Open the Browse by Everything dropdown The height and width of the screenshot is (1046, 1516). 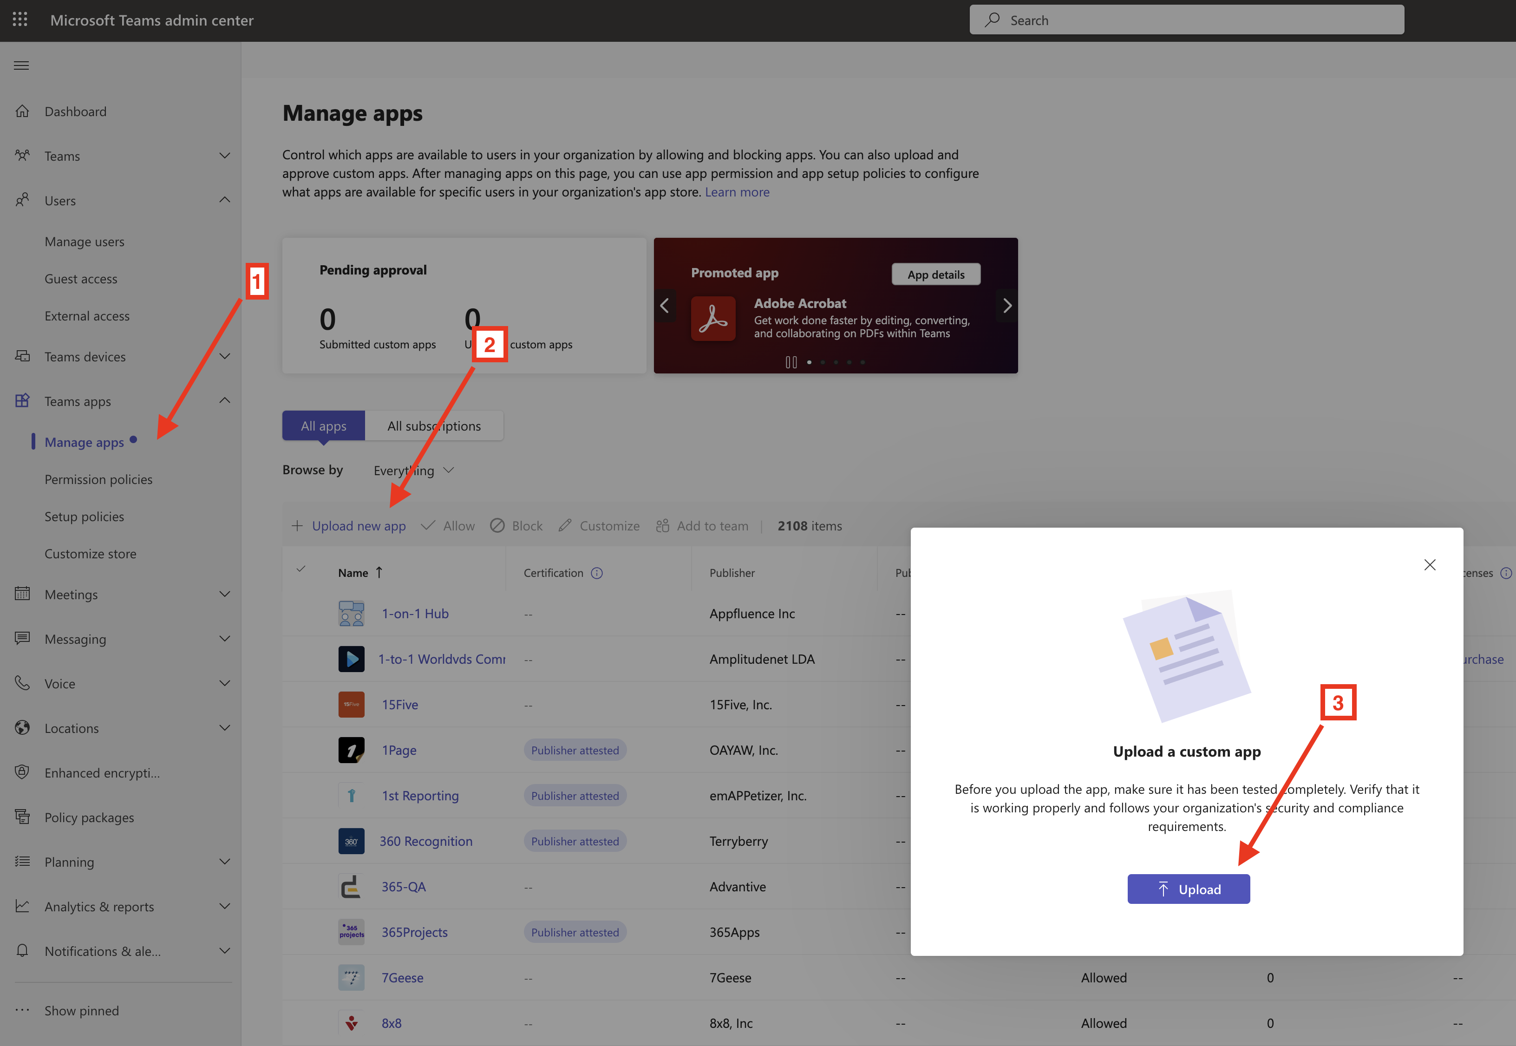point(413,471)
